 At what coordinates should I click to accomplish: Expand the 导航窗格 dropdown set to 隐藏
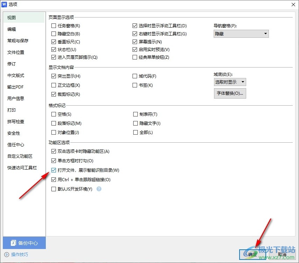pos(241,34)
